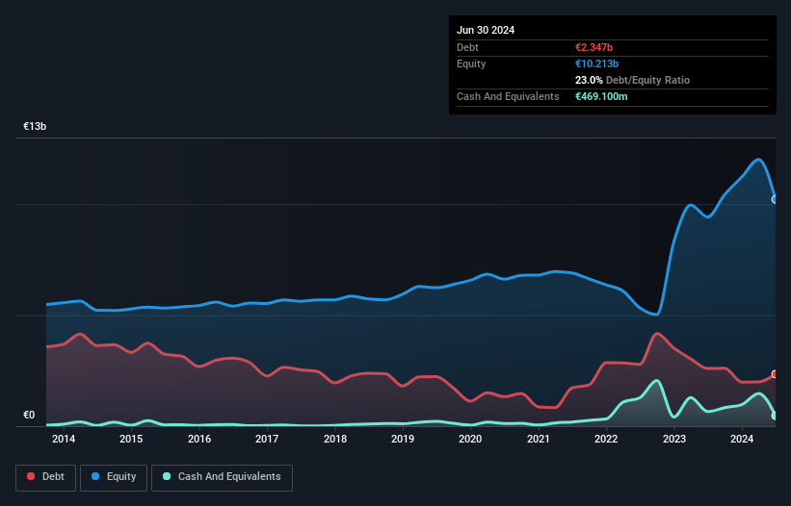Image resolution: width=791 pixels, height=506 pixels.
Task: Toggle Cash And Equivalents legend button
Action: [x=222, y=477]
